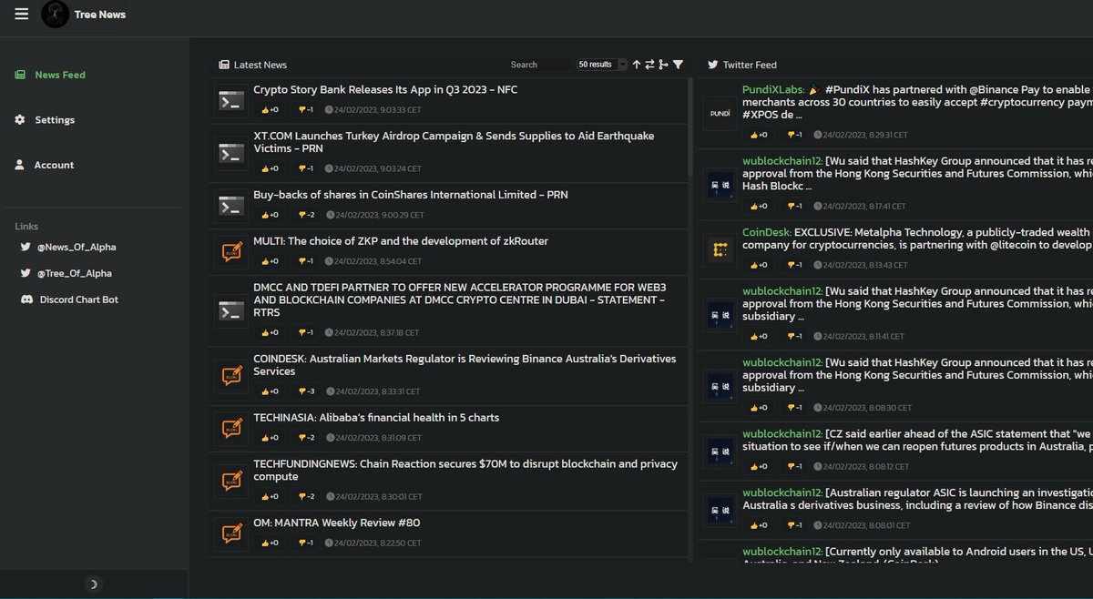Open the @Tree_Of_Alpha Twitter link

coord(75,273)
